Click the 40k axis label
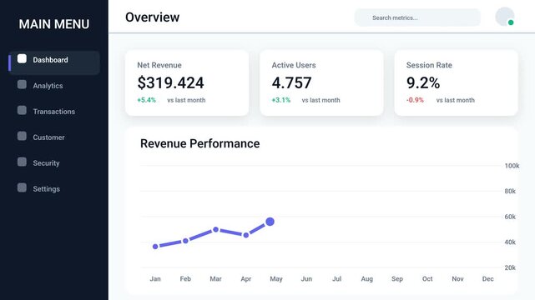The height and width of the screenshot is (300, 535). coord(510,242)
